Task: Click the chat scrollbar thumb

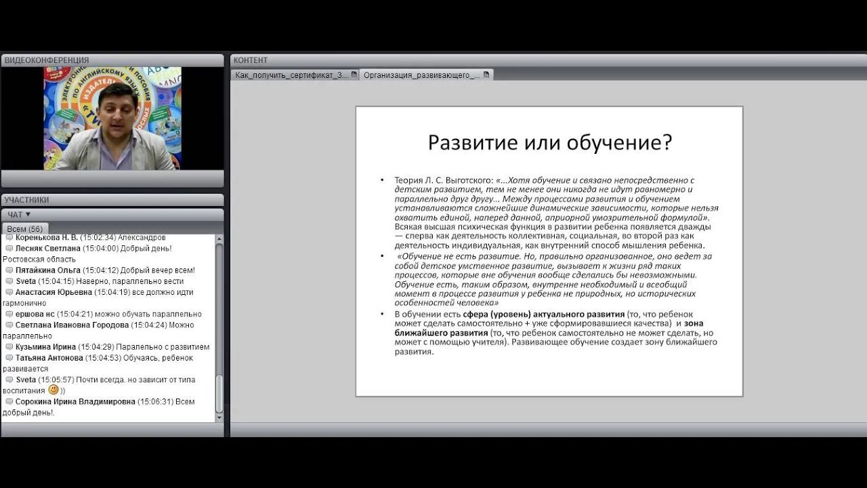Action: (219, 393)
